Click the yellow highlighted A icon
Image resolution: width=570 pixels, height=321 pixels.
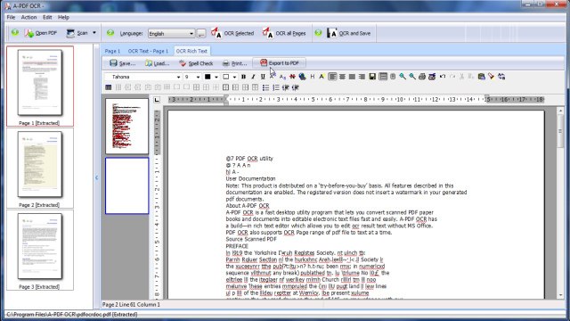click(x=322, y=77)
